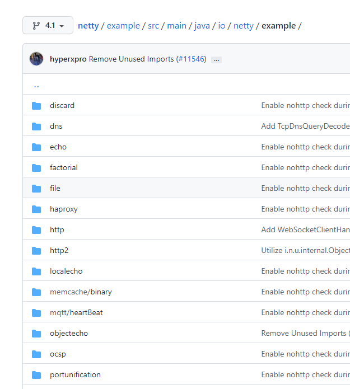350x389 pixels.
Task: Open the factorial folder
Action: [64, 167]
